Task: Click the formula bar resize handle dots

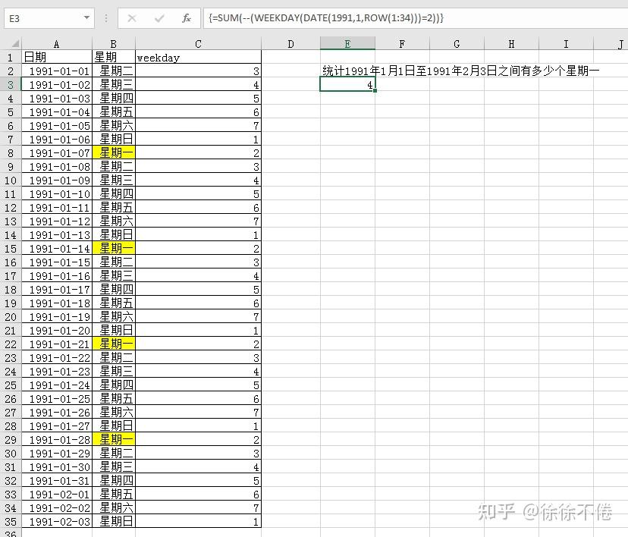Action: pyautogui.click(x=106, y=18)
